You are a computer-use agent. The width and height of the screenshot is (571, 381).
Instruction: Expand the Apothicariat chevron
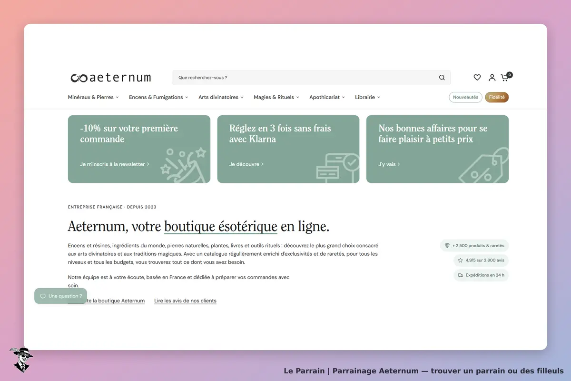(343, 98)
